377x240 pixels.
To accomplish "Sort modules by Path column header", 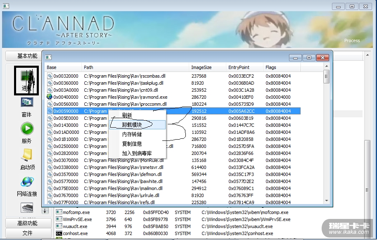I will click(x=135, y=67).
